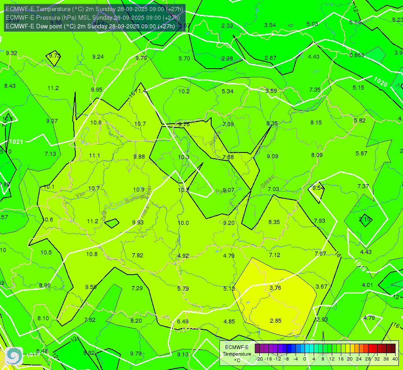Click the 5.79 dew point value
The height and width of the screenshot is (370, 403).
tap(183, 289)
